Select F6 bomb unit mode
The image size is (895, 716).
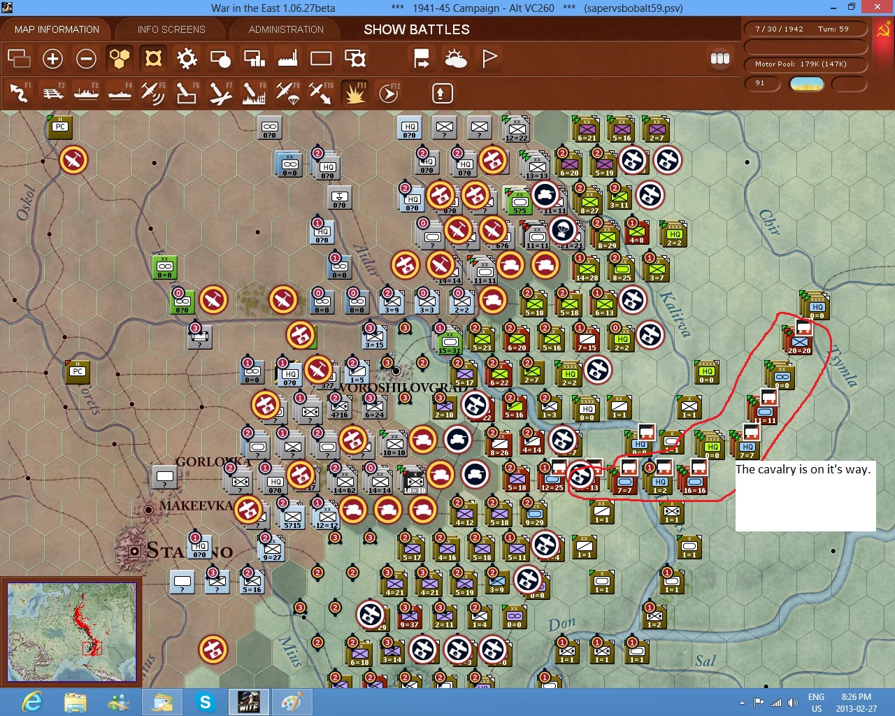tap(187, 93)
